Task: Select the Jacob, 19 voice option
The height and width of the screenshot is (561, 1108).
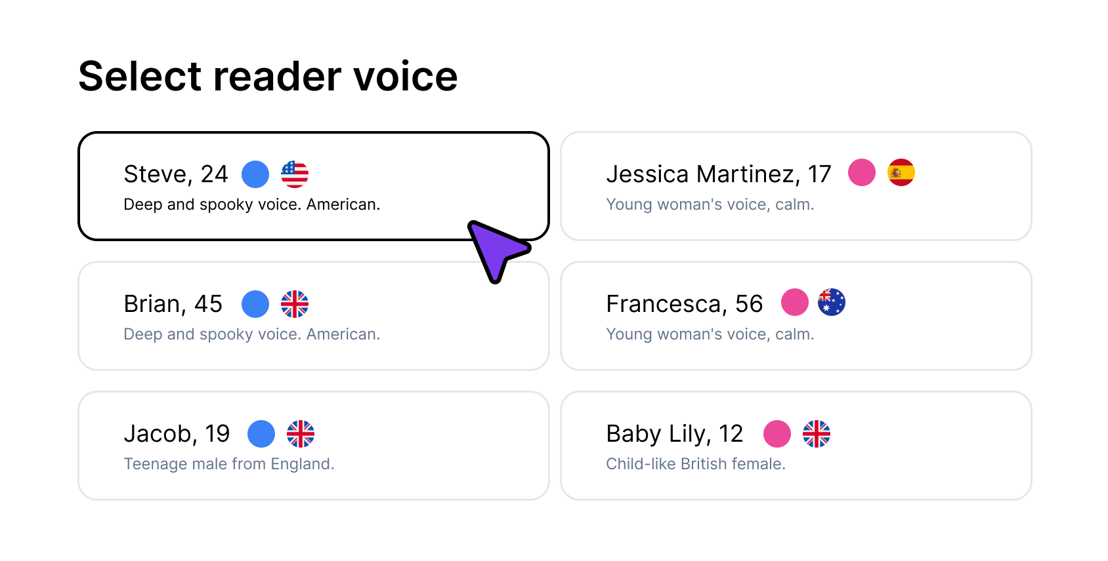Action: [x=314, y=446]
